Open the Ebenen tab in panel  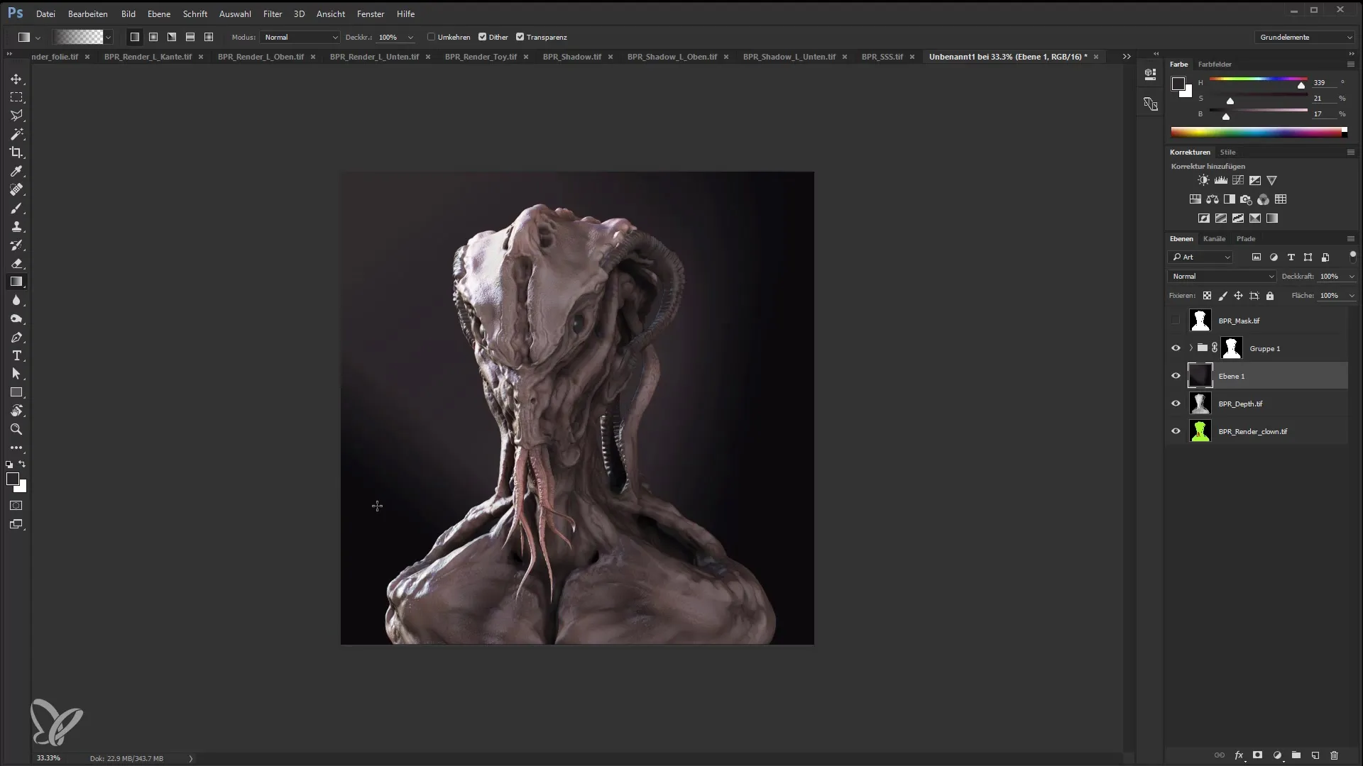click(1181, 238)
